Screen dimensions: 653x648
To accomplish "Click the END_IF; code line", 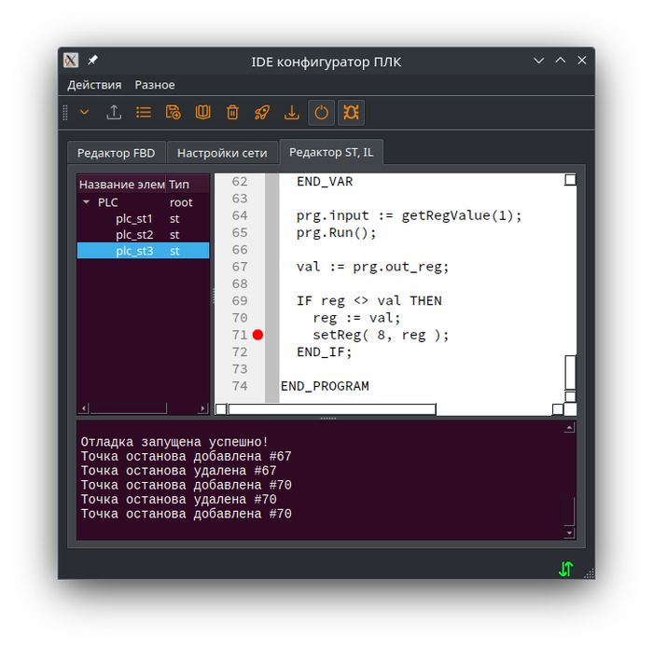I will [x=325, y=352].
